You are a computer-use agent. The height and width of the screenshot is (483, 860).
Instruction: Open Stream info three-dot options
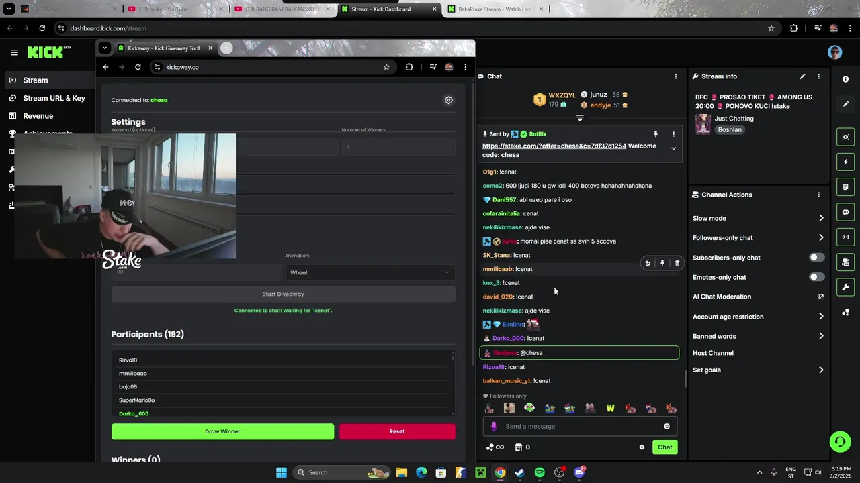(x=818, y=76)
